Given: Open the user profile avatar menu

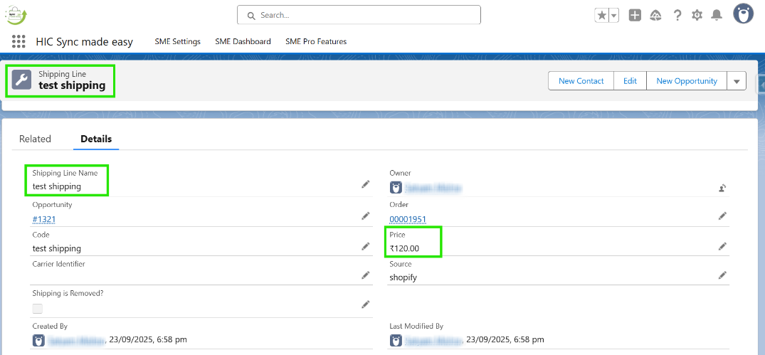Looking at the screenshot, I should coord(743,14).
